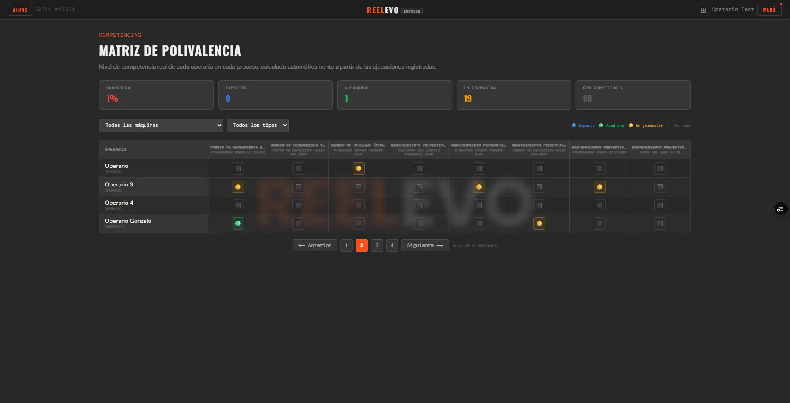
Task: Open Operario Gonzalo green cell for Cambio de herramienta Punzonadora
Action: point(238,224)
